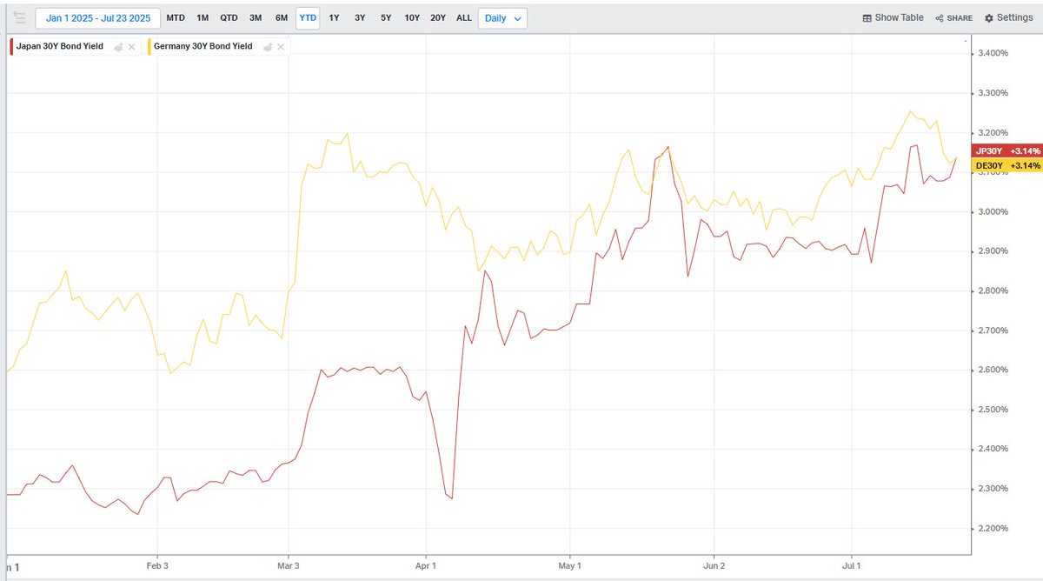Remove the Japan 30Y Bond Yield series

[132, 47]
